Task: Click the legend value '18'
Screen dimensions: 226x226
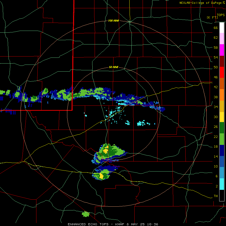Action: (x=216, y=147)
